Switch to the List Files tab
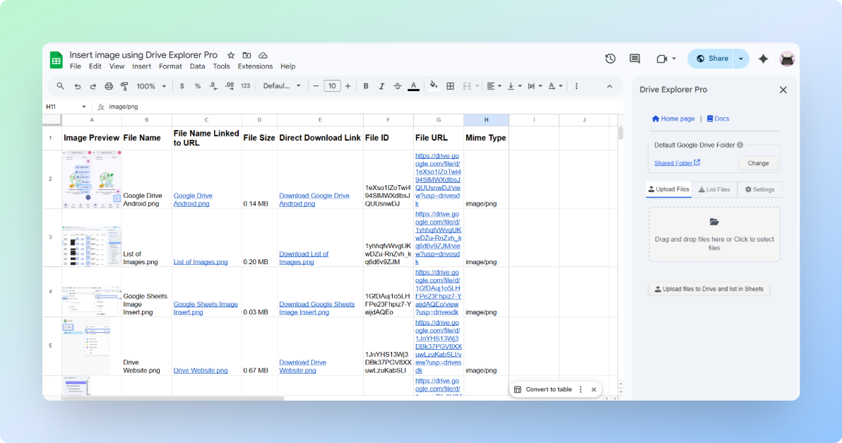 715,189
